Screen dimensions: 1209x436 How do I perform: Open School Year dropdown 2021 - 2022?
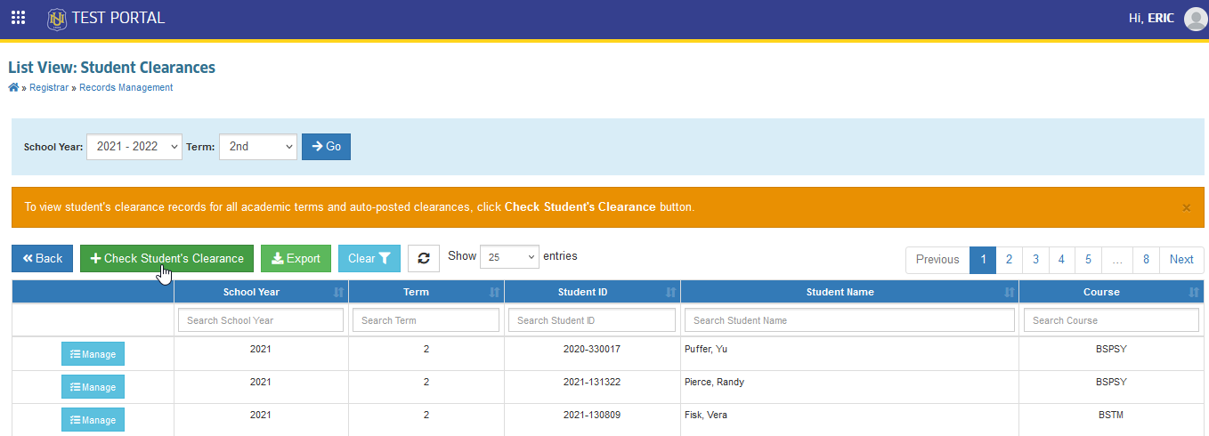[x=134, y=147]
